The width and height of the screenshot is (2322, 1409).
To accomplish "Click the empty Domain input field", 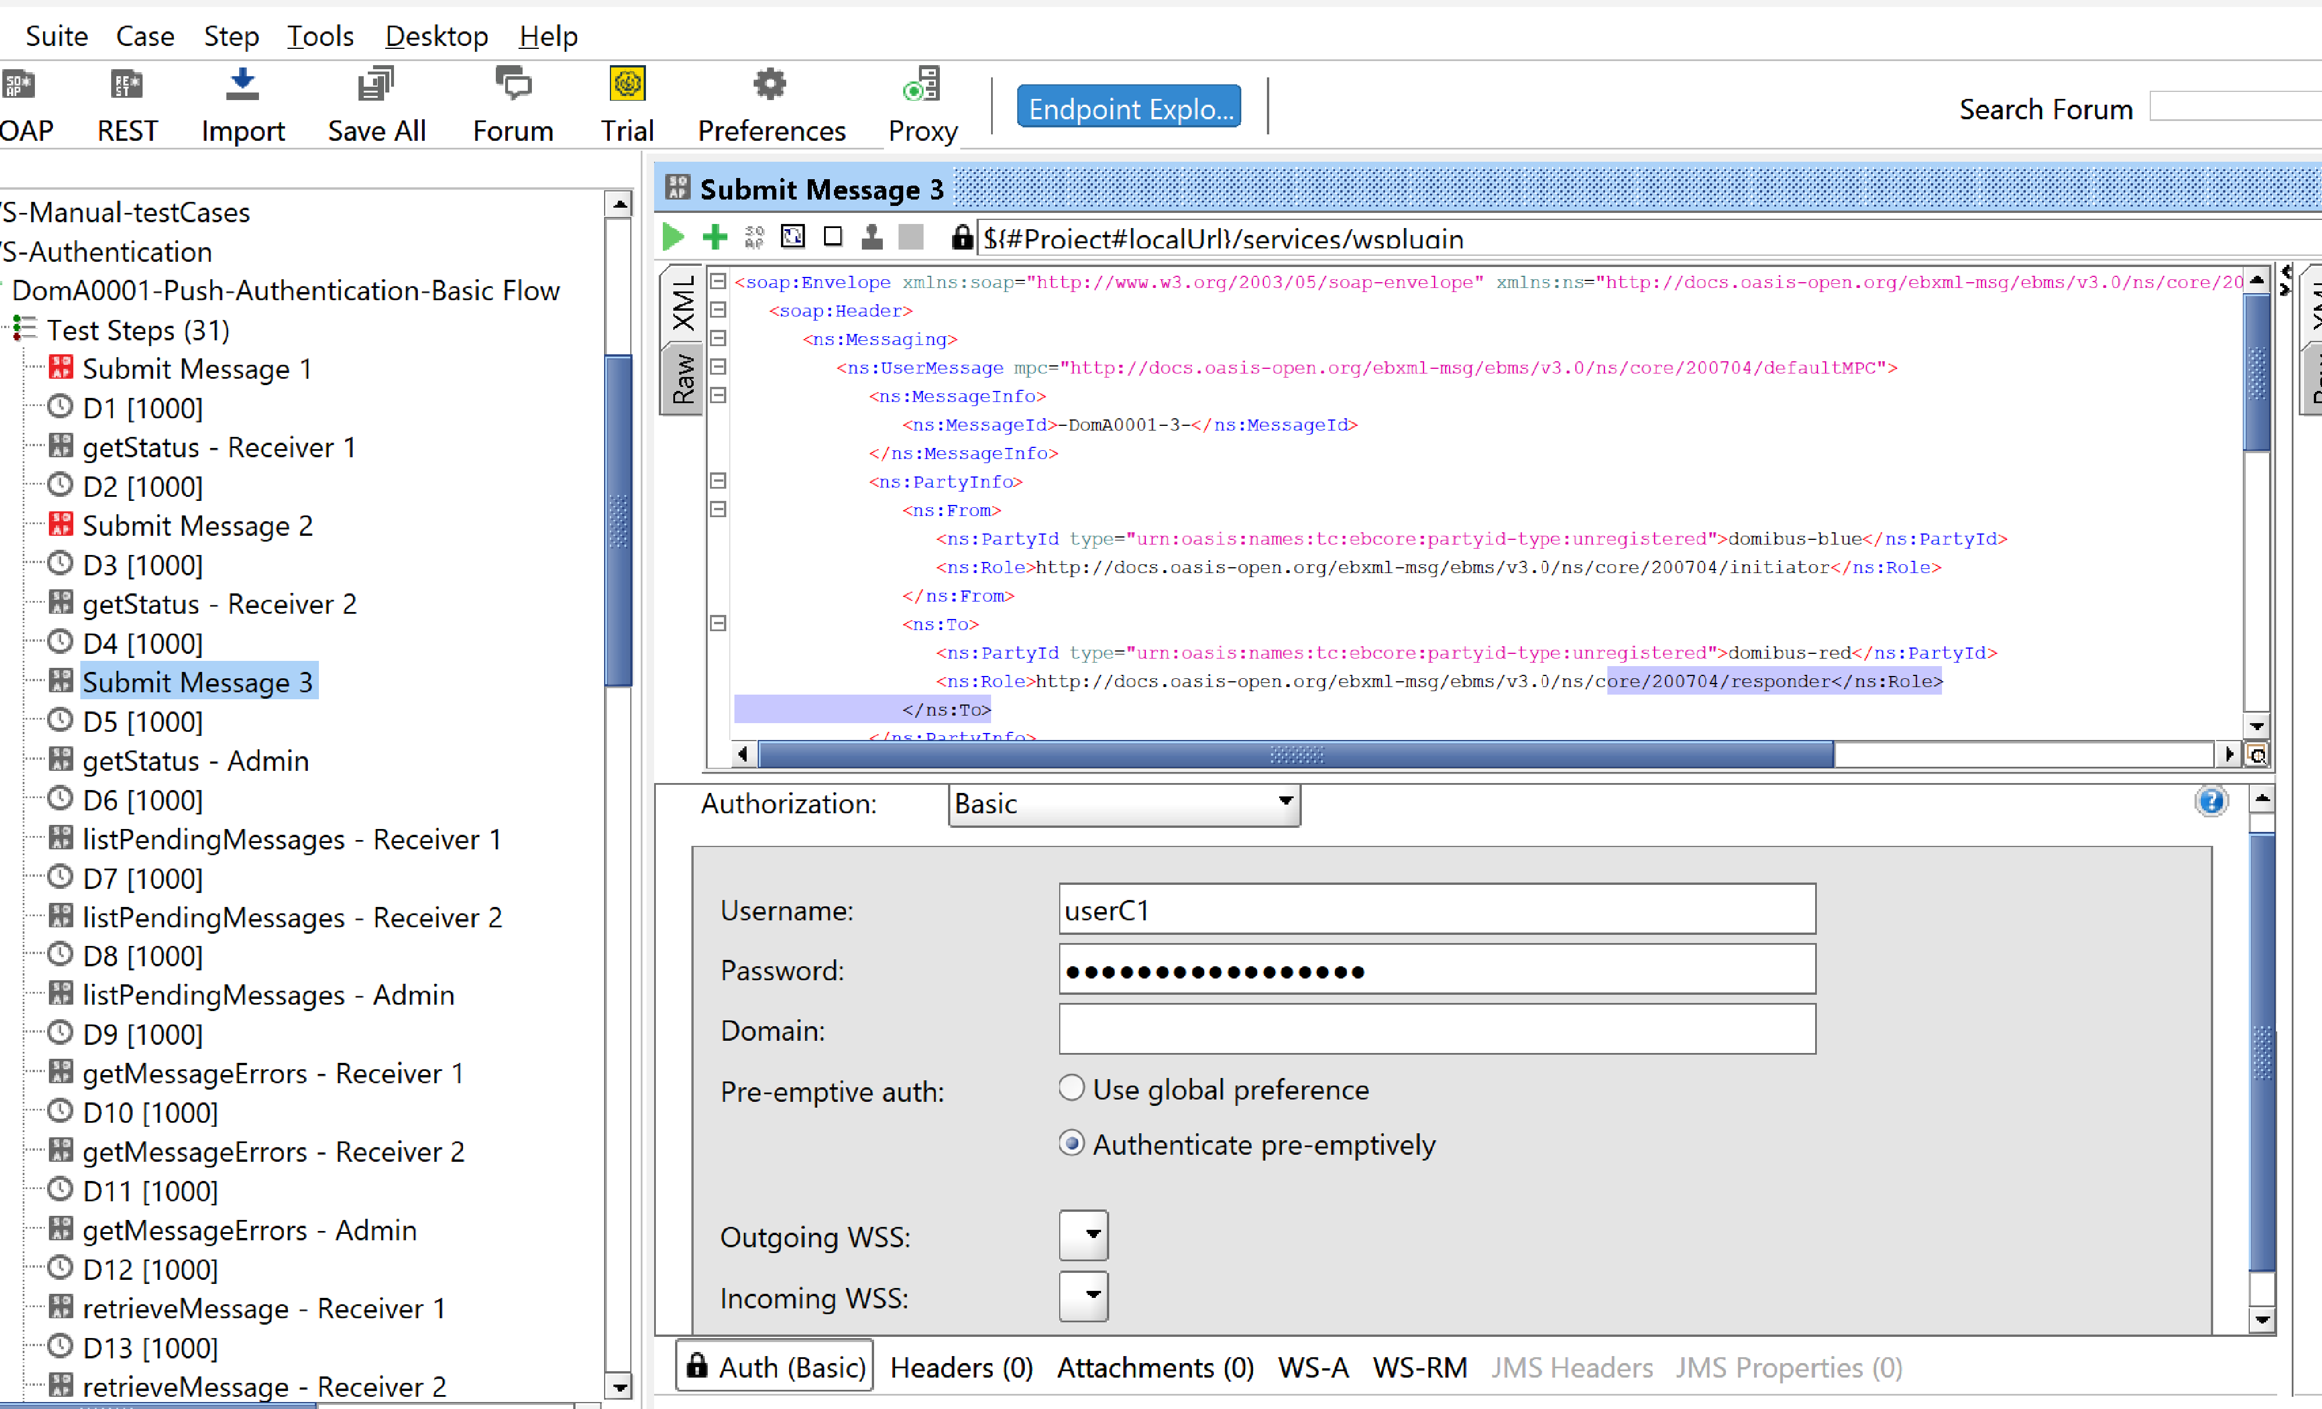I will point(1436,1029).
